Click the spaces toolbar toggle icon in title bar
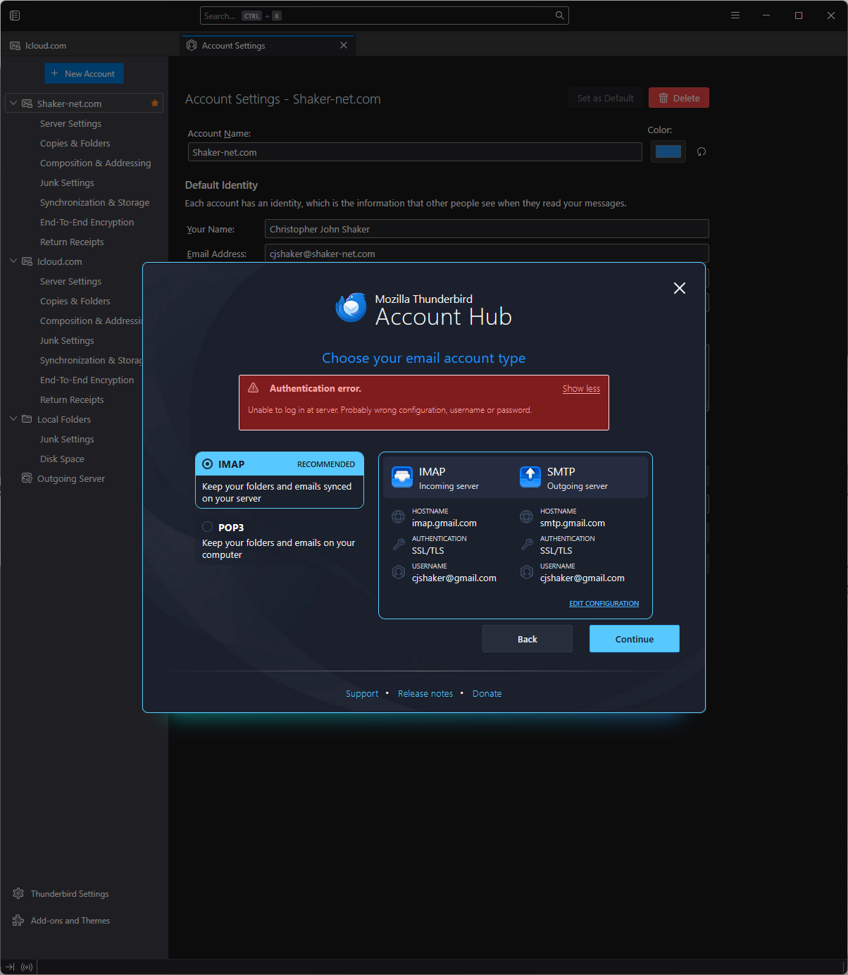Viewport: 848px width, 975px height. coord(15,15)
